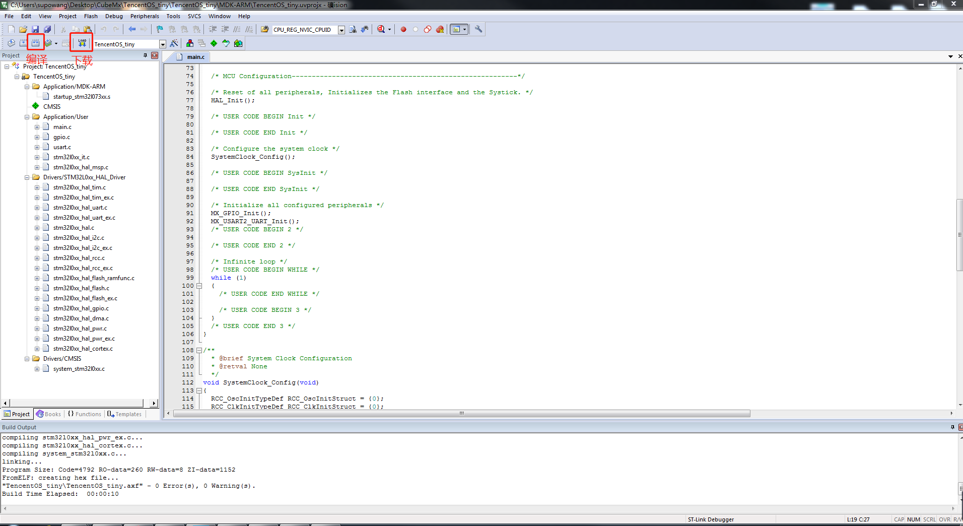
Task: Select startup_stm32l073xx.s in project tree
Action: [x=82, y=97]
